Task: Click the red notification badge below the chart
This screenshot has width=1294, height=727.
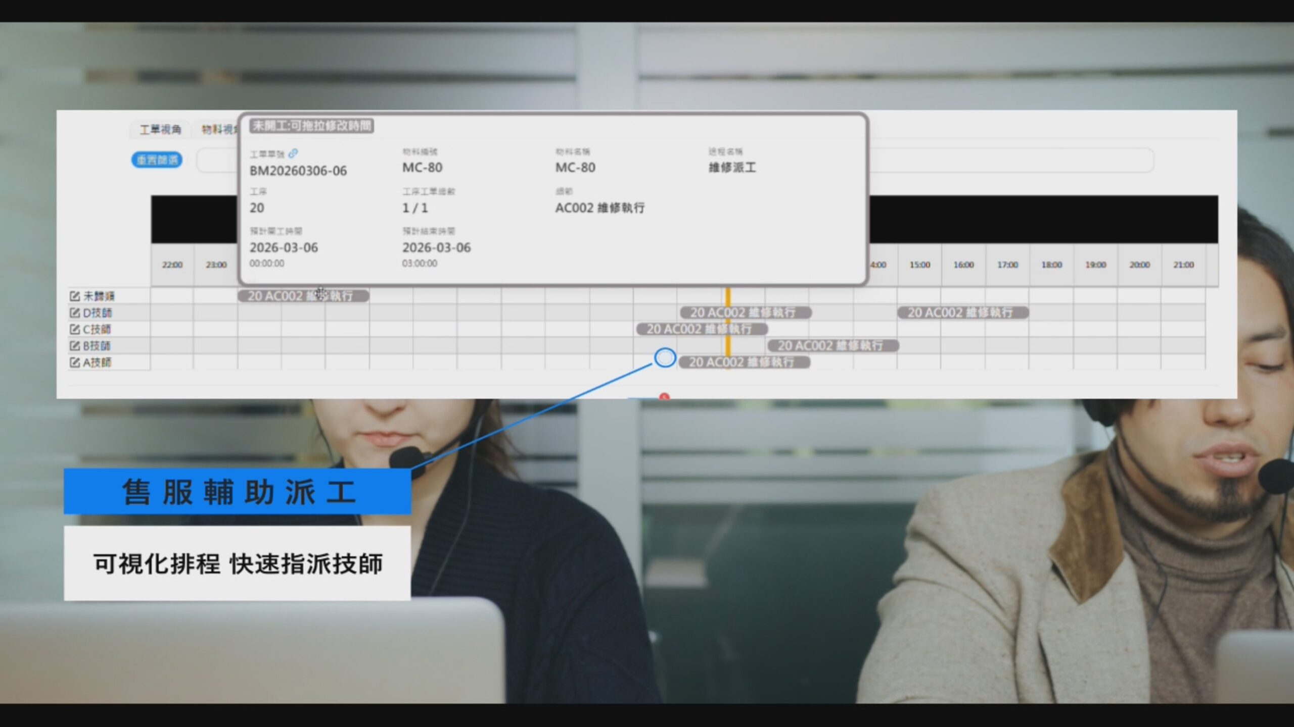Action: click(664, 397)
